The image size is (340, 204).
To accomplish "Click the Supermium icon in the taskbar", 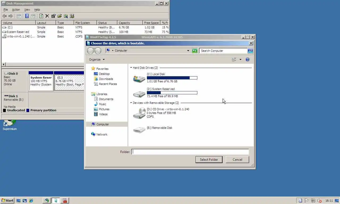I will 47,201.
